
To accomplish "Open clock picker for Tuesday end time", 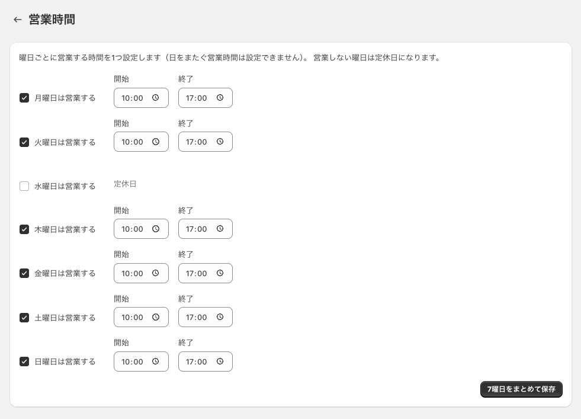I will point(220,142).
